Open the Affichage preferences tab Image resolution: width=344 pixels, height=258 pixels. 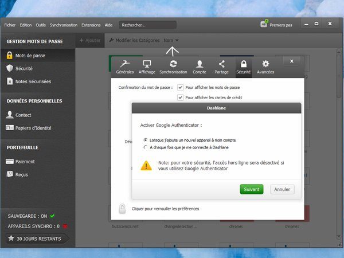tap(147, 67)
